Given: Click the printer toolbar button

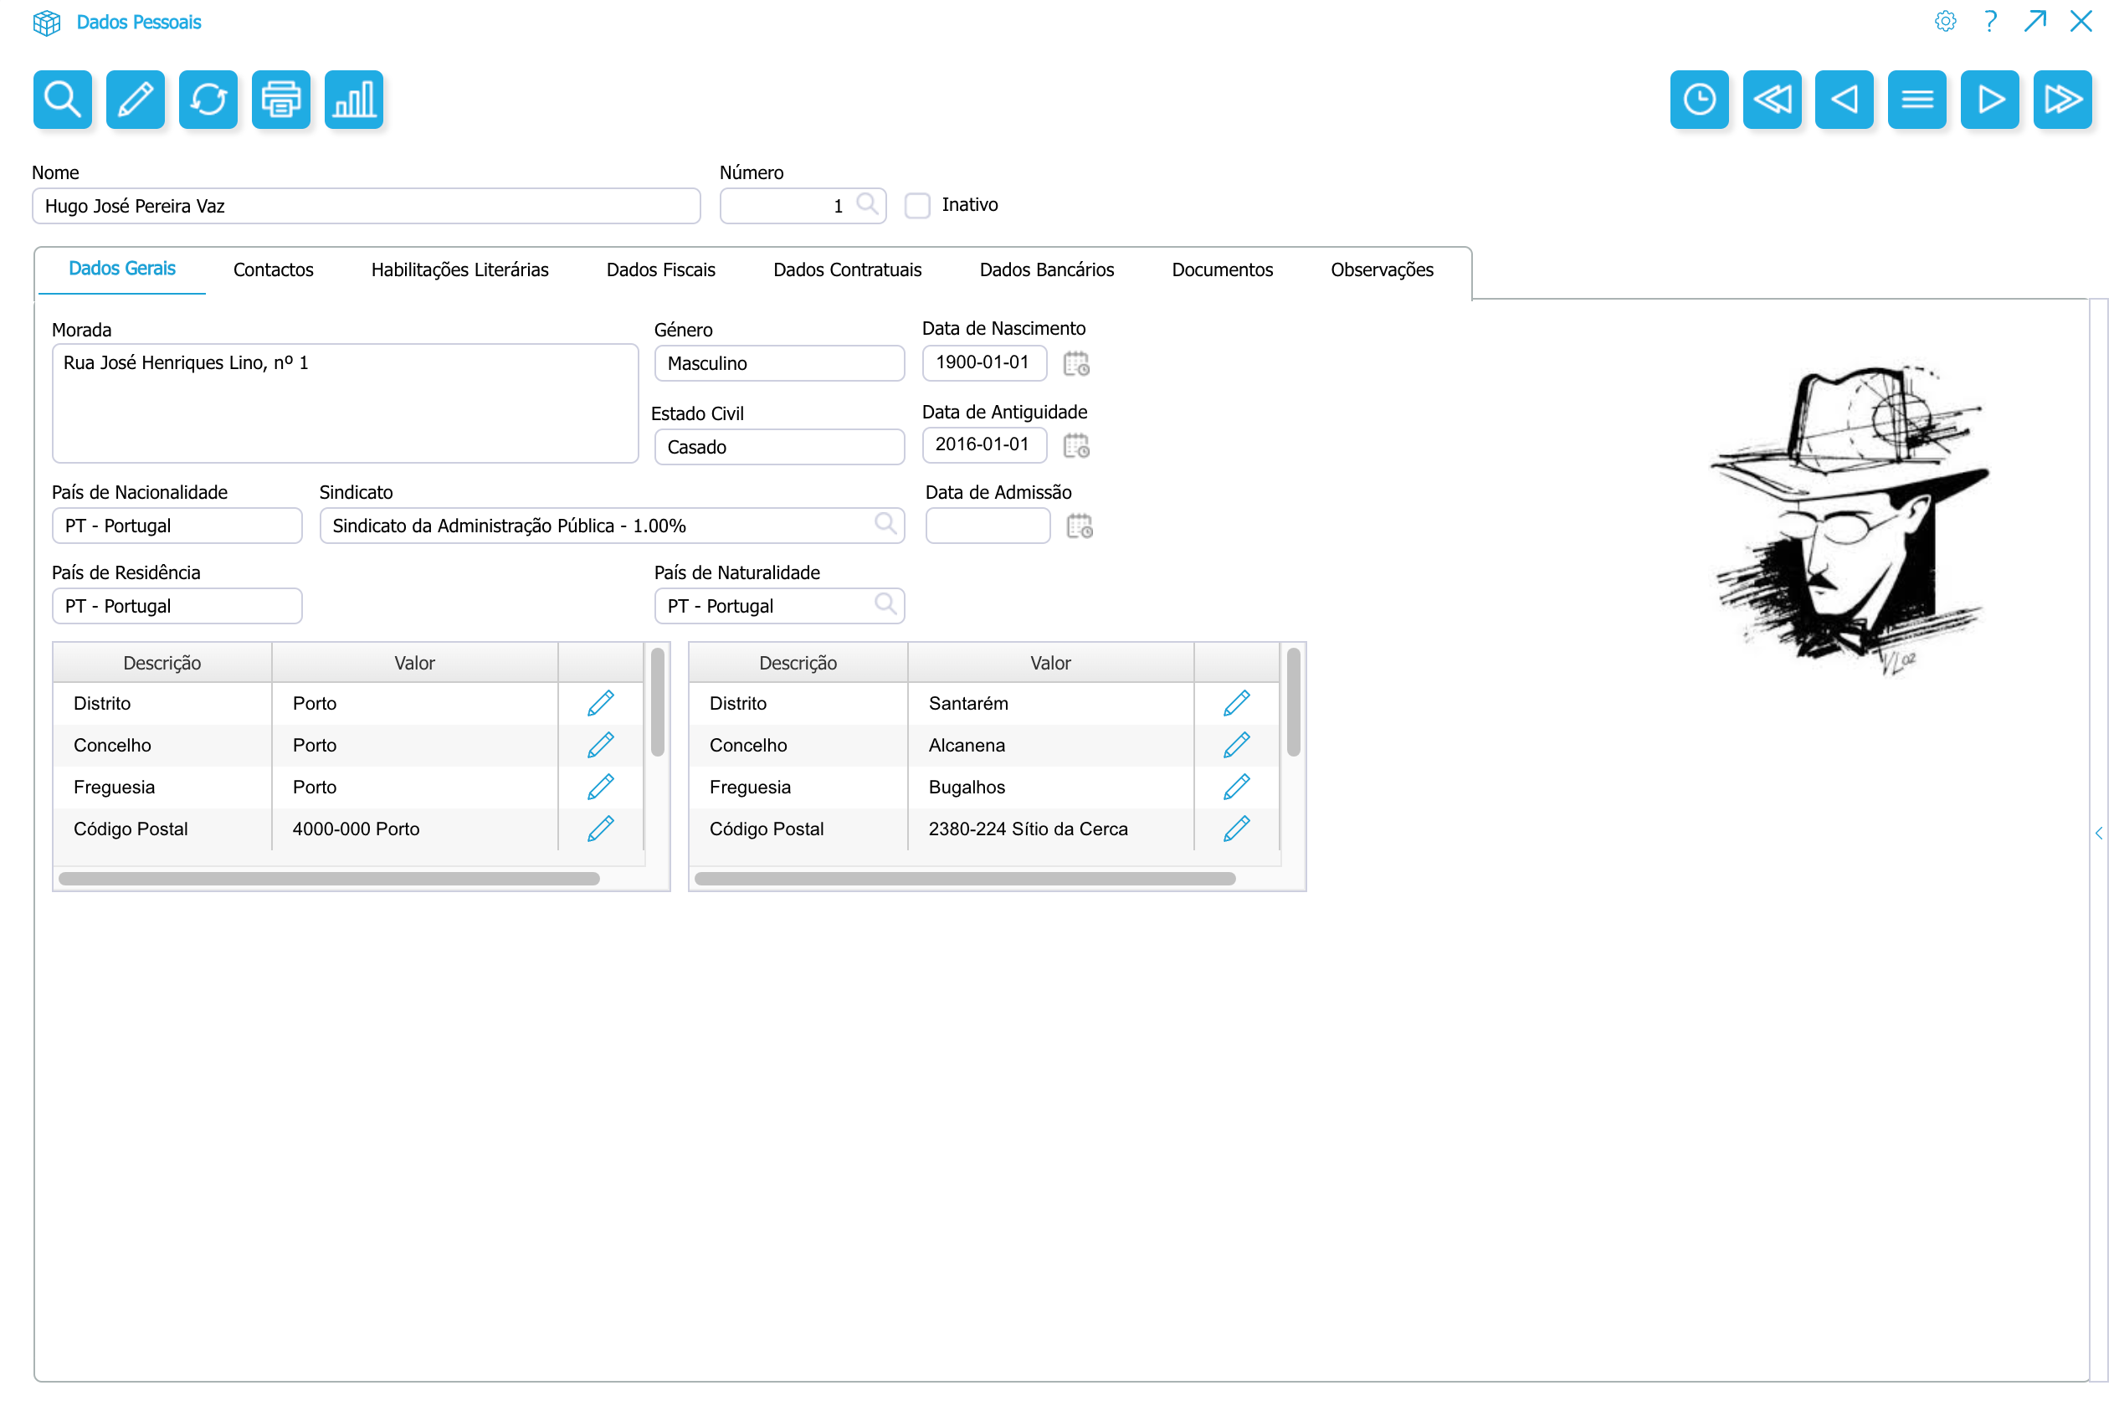Looking at the screenshot, I should (x=280, y=99).
